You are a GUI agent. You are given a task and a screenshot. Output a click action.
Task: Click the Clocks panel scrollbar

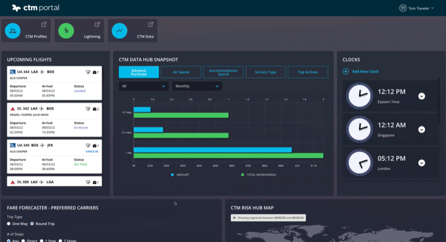(438, 101)
